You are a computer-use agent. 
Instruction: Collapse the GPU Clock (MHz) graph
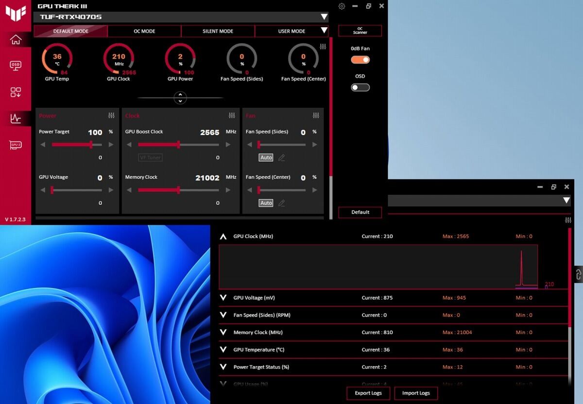(223, 236)
